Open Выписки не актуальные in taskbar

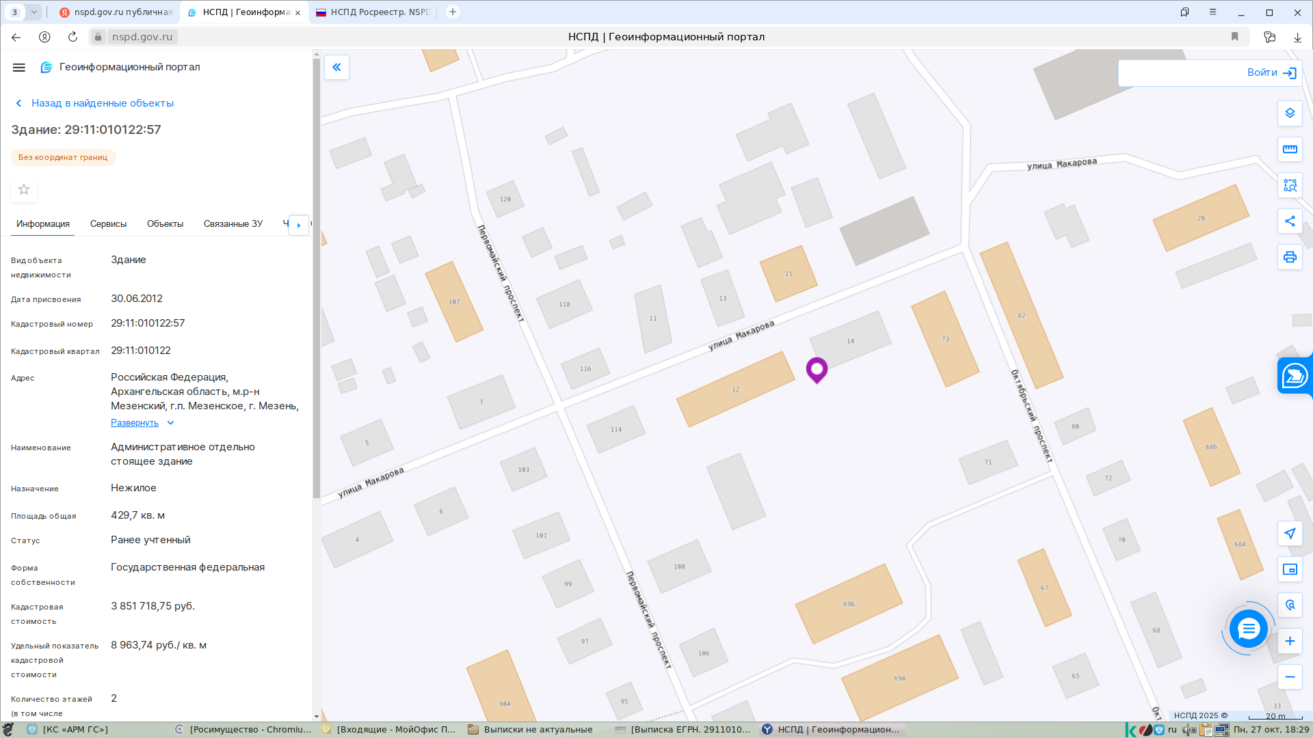pos(531,730)
